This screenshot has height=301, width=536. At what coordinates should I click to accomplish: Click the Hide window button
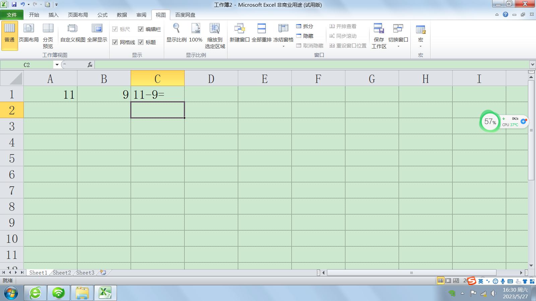(305, 36)
